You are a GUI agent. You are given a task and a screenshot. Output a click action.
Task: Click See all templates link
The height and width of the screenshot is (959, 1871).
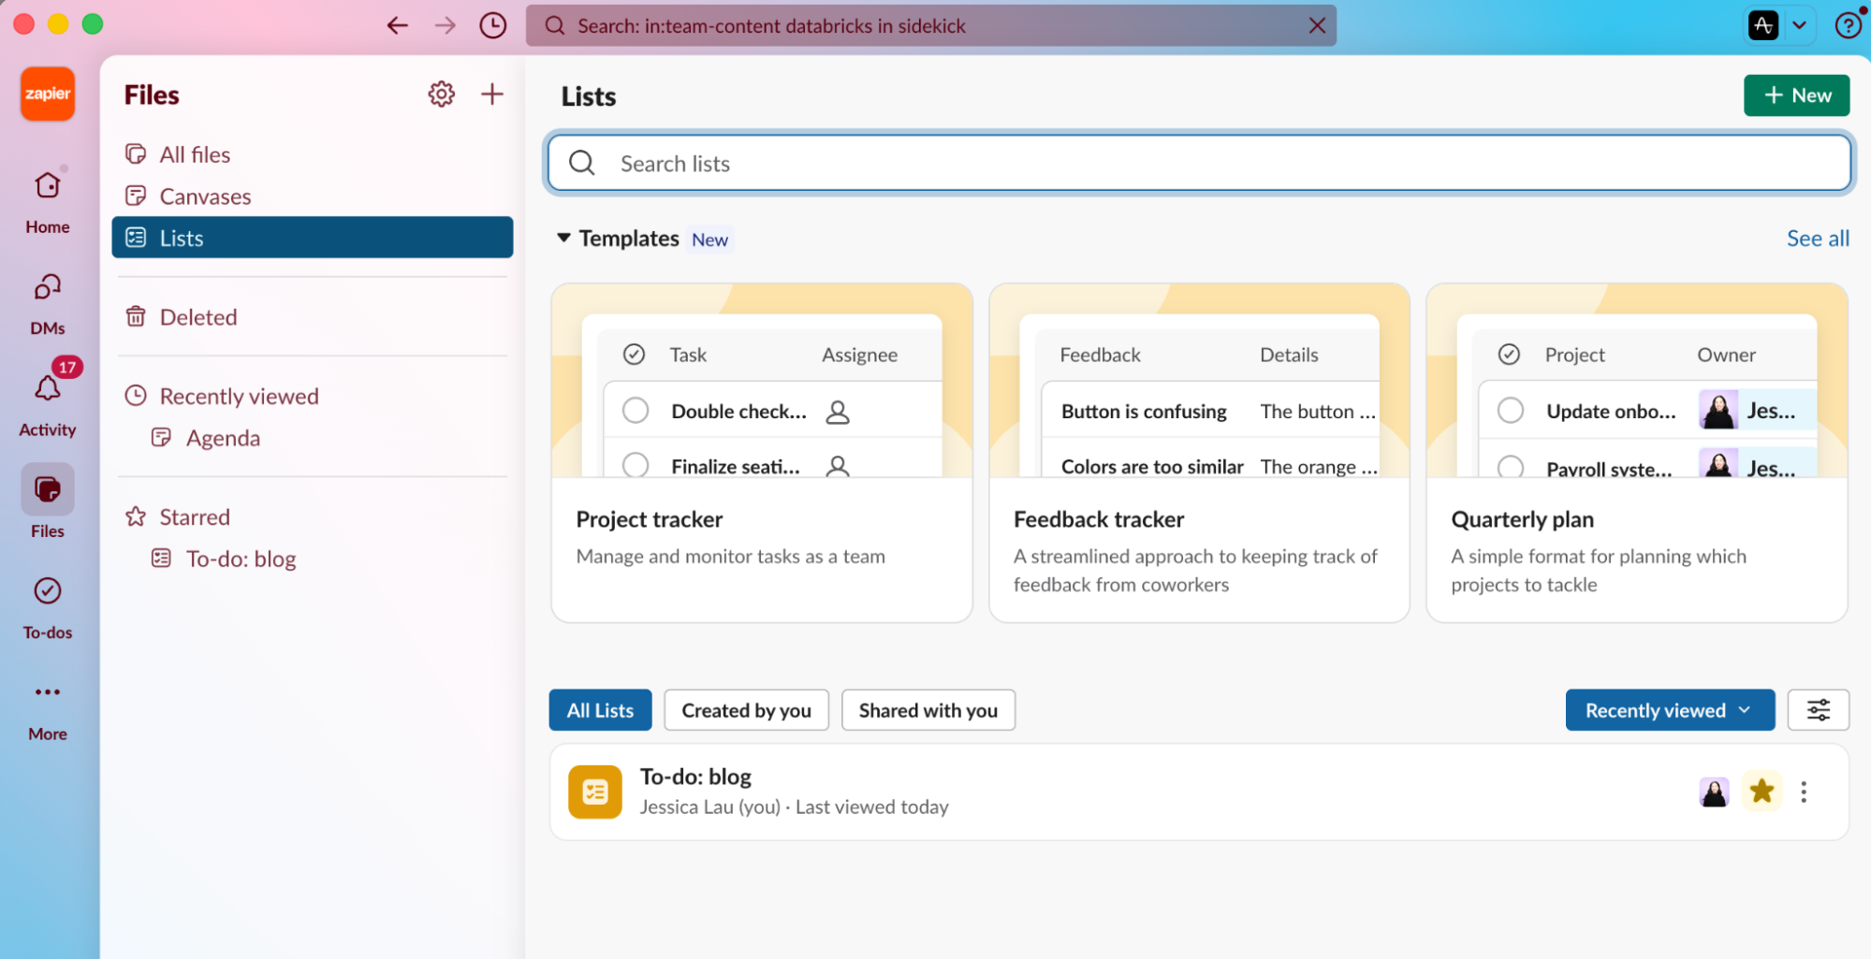click(x=1818, y=239)
